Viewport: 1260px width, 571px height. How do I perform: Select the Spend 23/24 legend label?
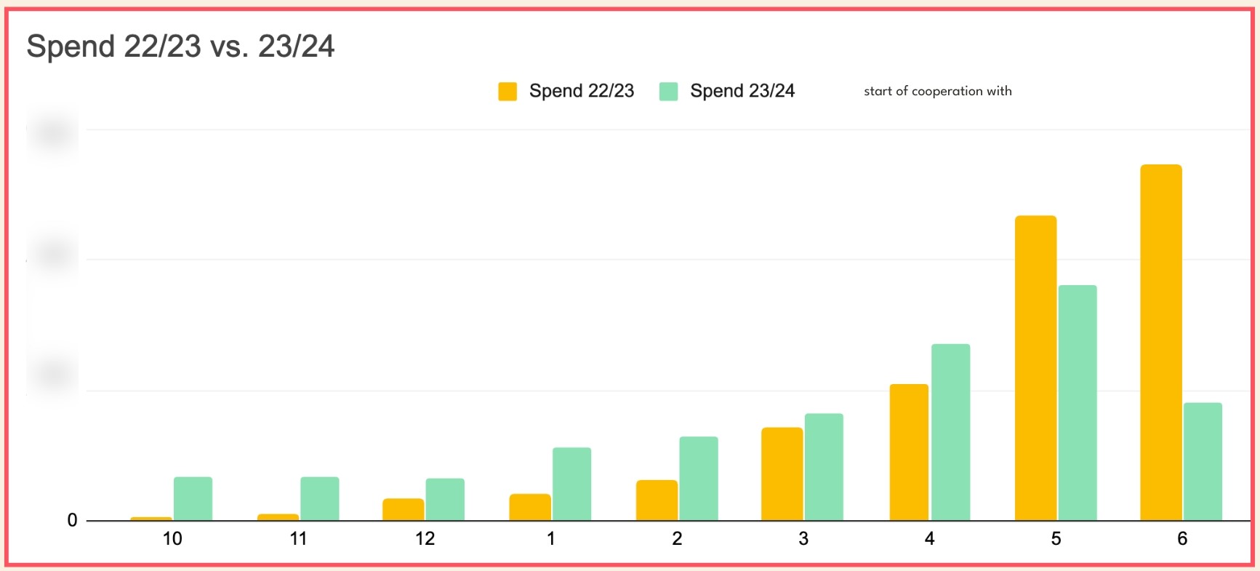(742, 91)
